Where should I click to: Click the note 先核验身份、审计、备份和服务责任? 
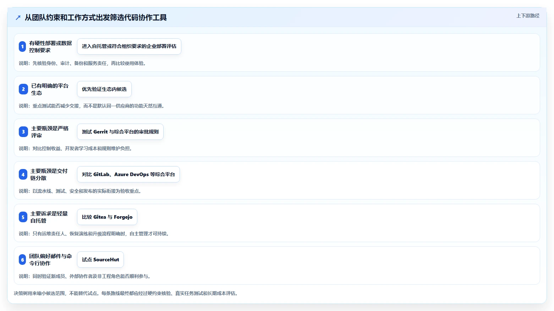(x=82, y=63)
